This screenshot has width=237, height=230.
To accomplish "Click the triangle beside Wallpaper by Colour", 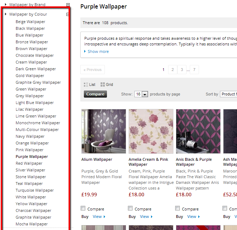I will coord(6,14).
